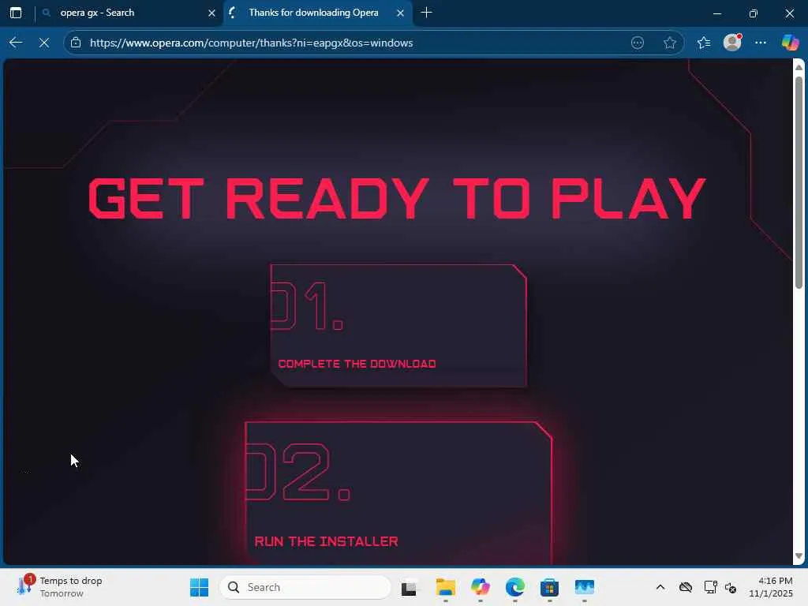Image resolution: width=808 pixels, height=606 pixels.
Task: Open the Favorites list
Action: pos(703,43)
